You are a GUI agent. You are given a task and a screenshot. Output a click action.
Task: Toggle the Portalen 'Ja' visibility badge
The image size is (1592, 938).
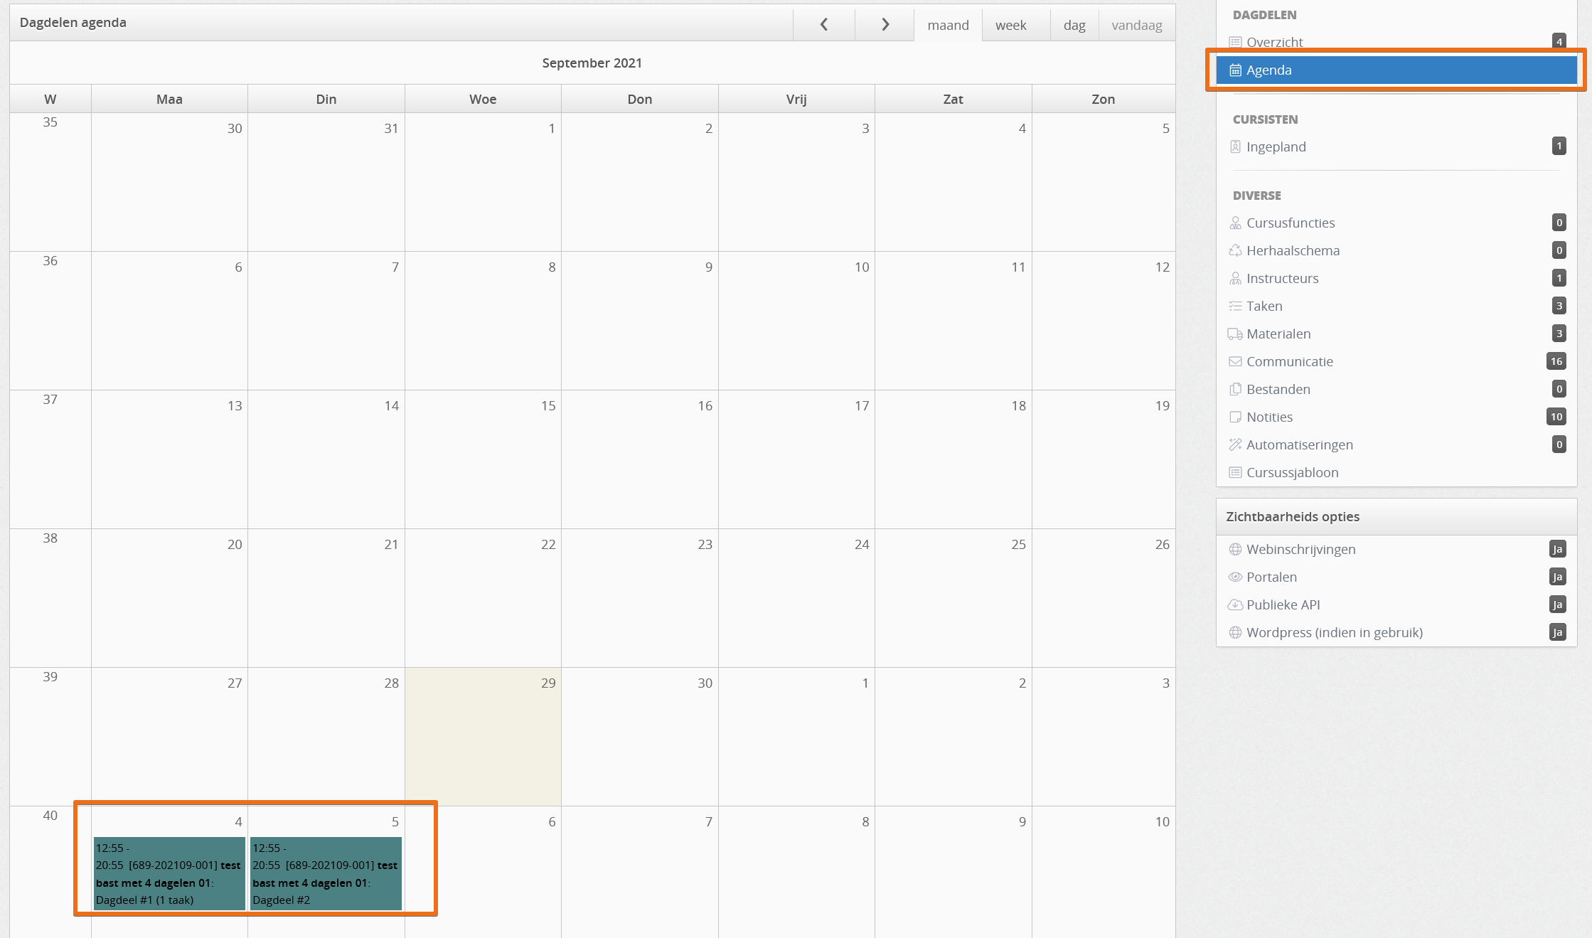coord(1557,577)
